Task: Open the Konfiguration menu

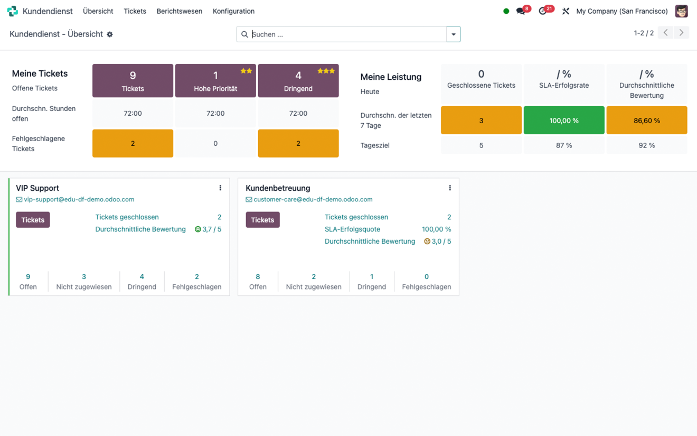Action: pos(233,11)
